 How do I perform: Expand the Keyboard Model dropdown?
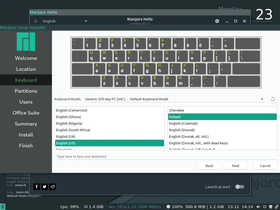click(x=174, y=99)
